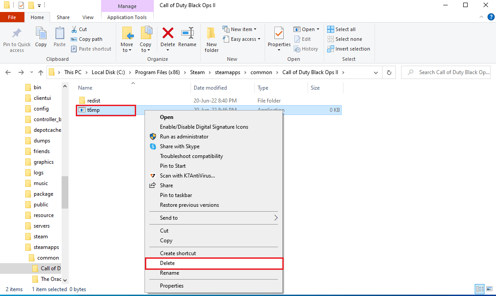Screen dimensions: 496x296
Task: Click Share with Skype context entry
Action: (180, 146)
